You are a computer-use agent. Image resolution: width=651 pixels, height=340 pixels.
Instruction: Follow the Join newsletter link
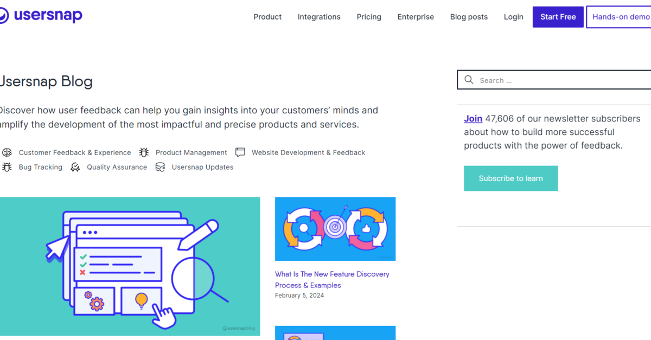point(473,118)
